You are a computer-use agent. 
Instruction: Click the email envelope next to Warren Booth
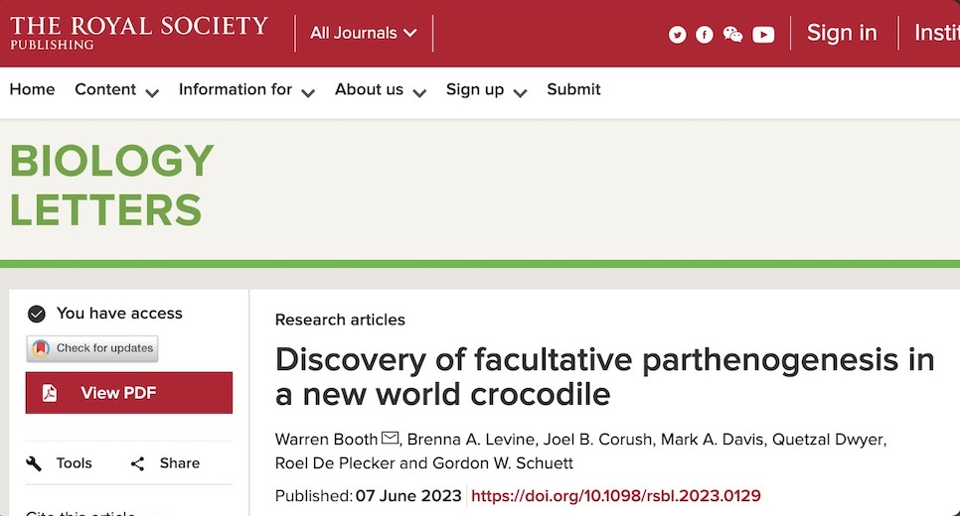coord(390,439)
